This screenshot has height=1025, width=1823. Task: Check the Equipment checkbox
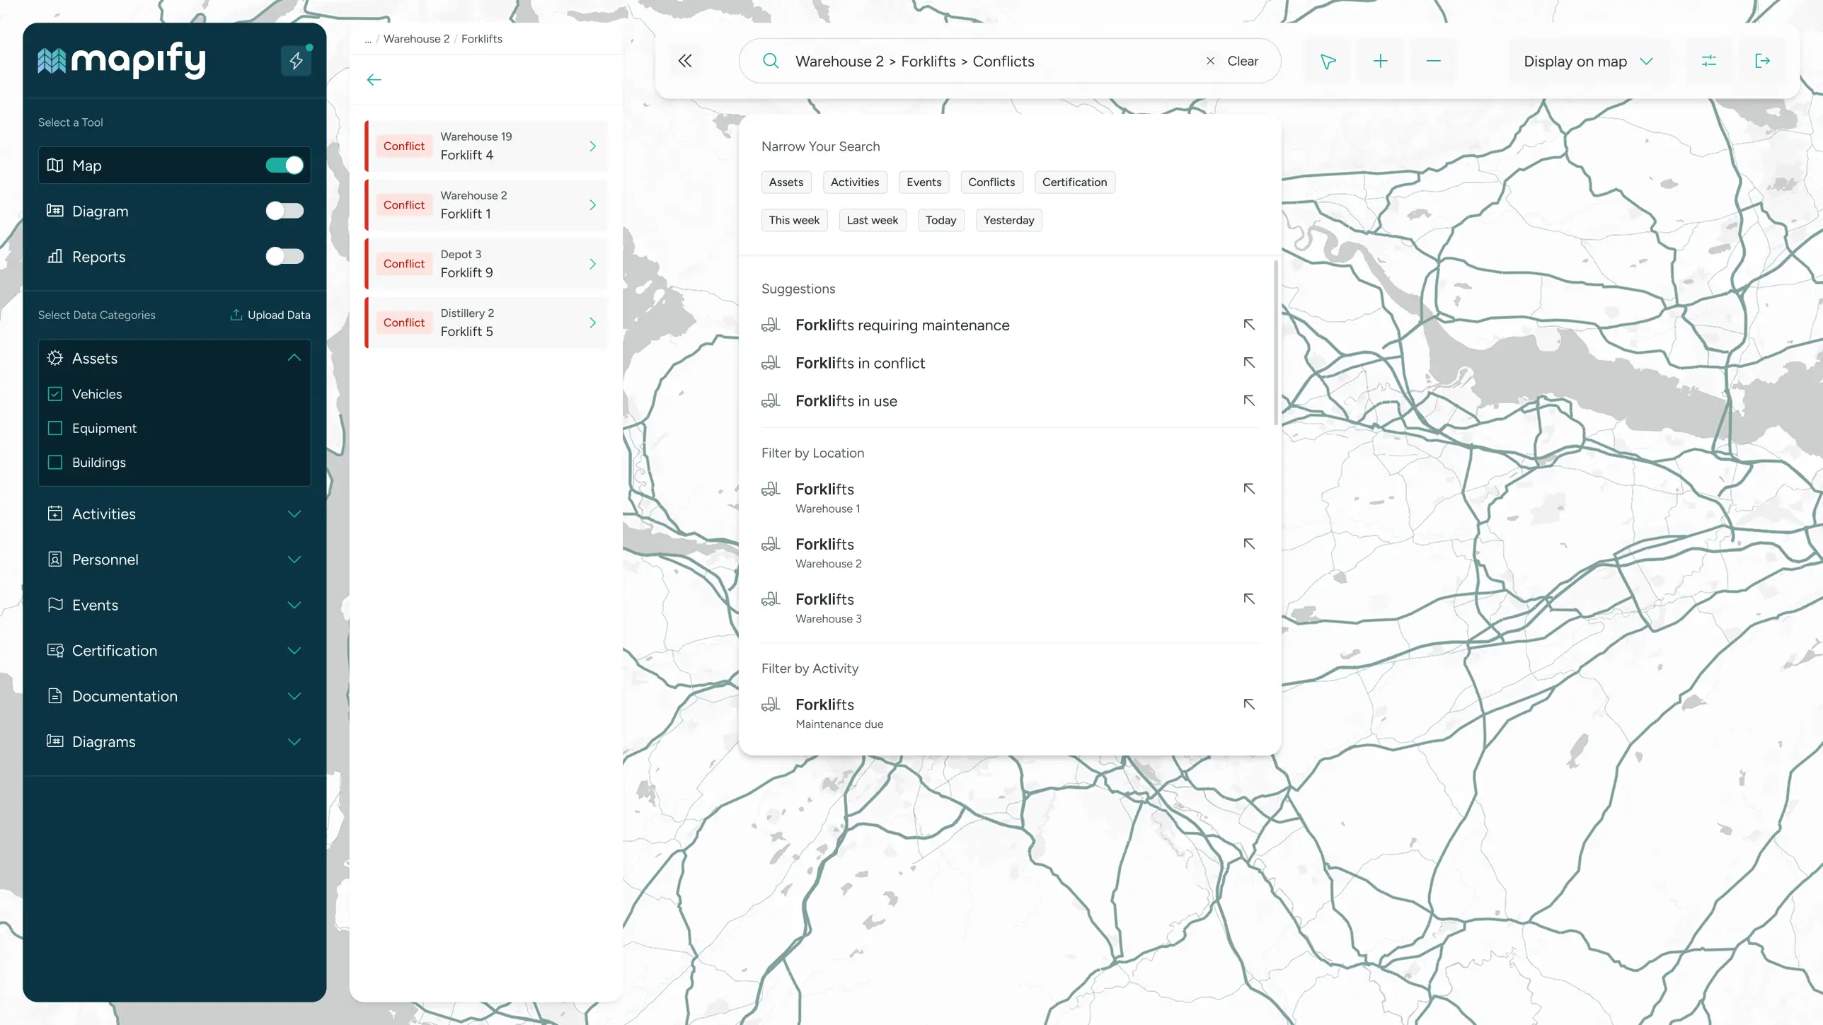(x=55, y=428)
